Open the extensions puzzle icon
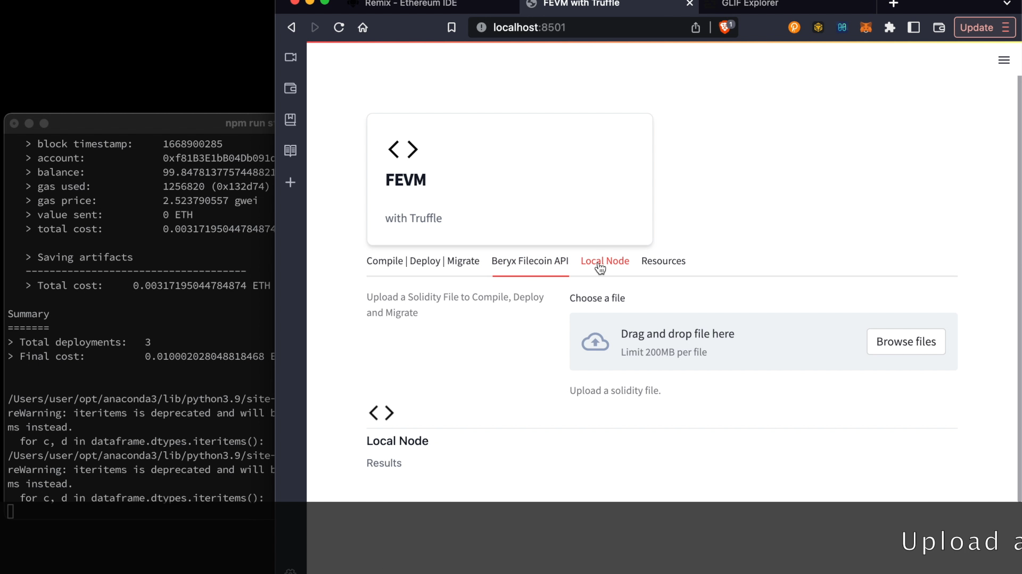Screen dimensions: 1022x574 click(890, 27)
